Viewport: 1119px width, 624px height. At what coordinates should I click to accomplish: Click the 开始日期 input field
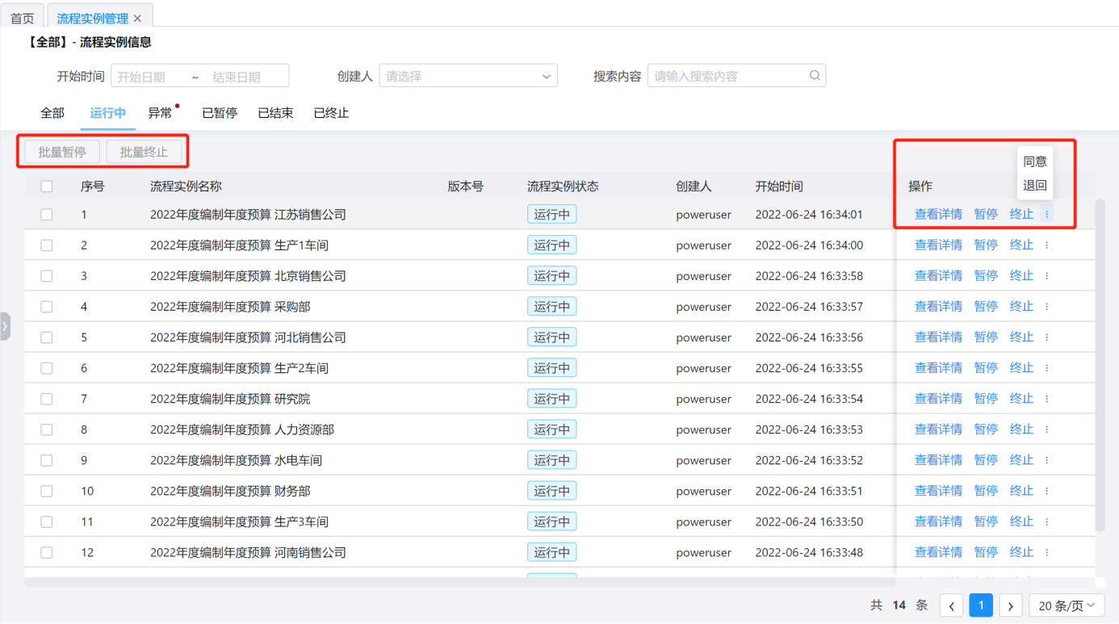[x=151, y=77]
